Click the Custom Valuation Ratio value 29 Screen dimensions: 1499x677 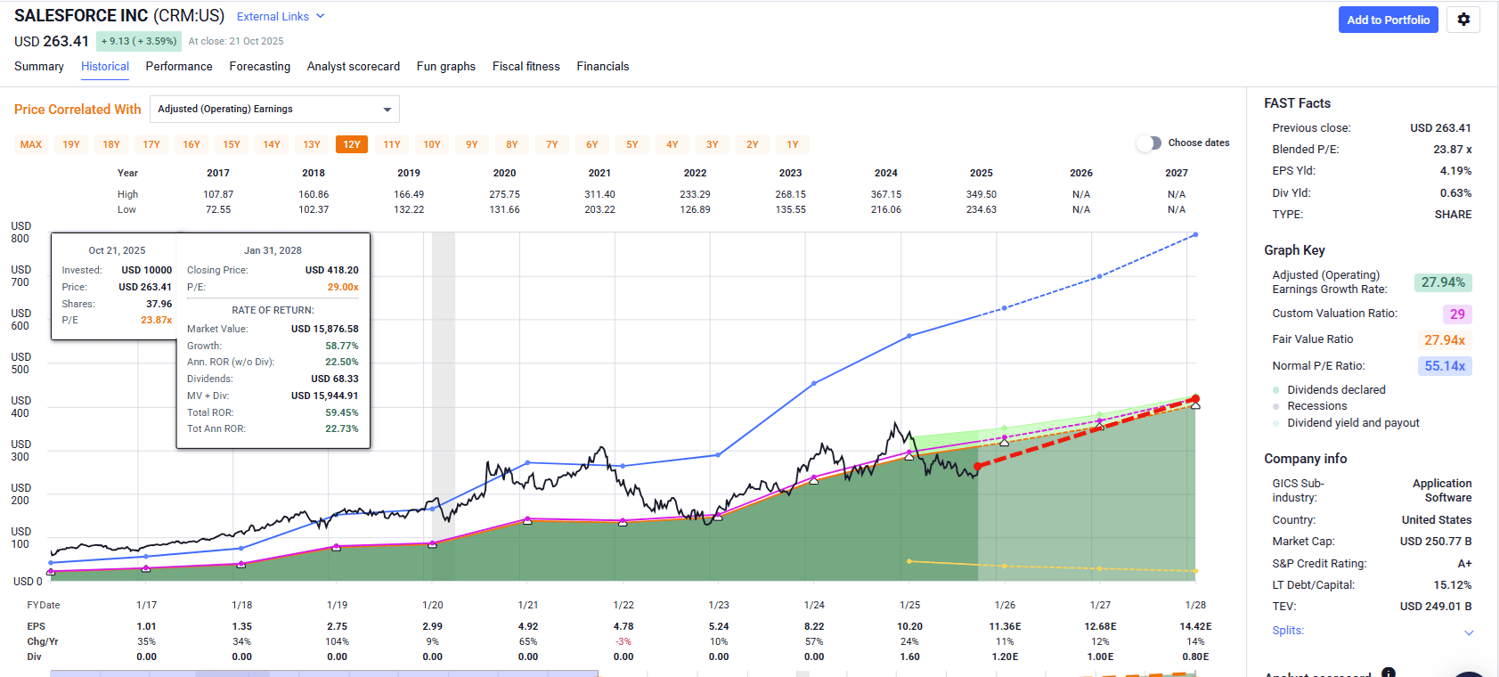(1456, 314)
